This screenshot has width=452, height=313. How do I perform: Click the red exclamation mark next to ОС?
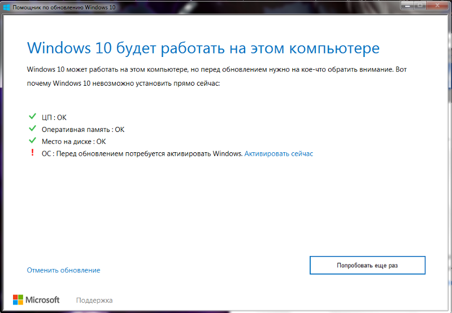32,152
